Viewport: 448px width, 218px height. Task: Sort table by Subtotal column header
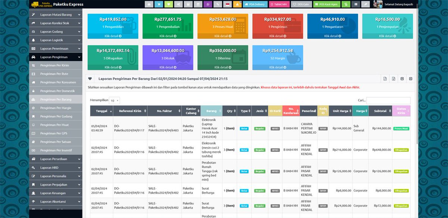[380, 111]
